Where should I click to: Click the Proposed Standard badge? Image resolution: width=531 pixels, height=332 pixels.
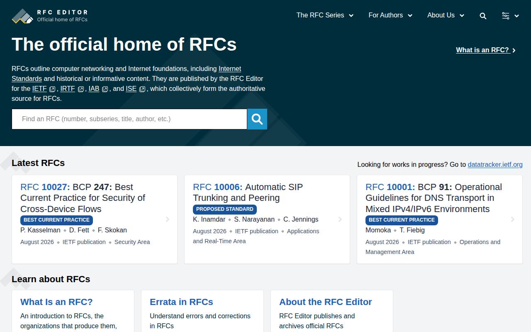225,209
